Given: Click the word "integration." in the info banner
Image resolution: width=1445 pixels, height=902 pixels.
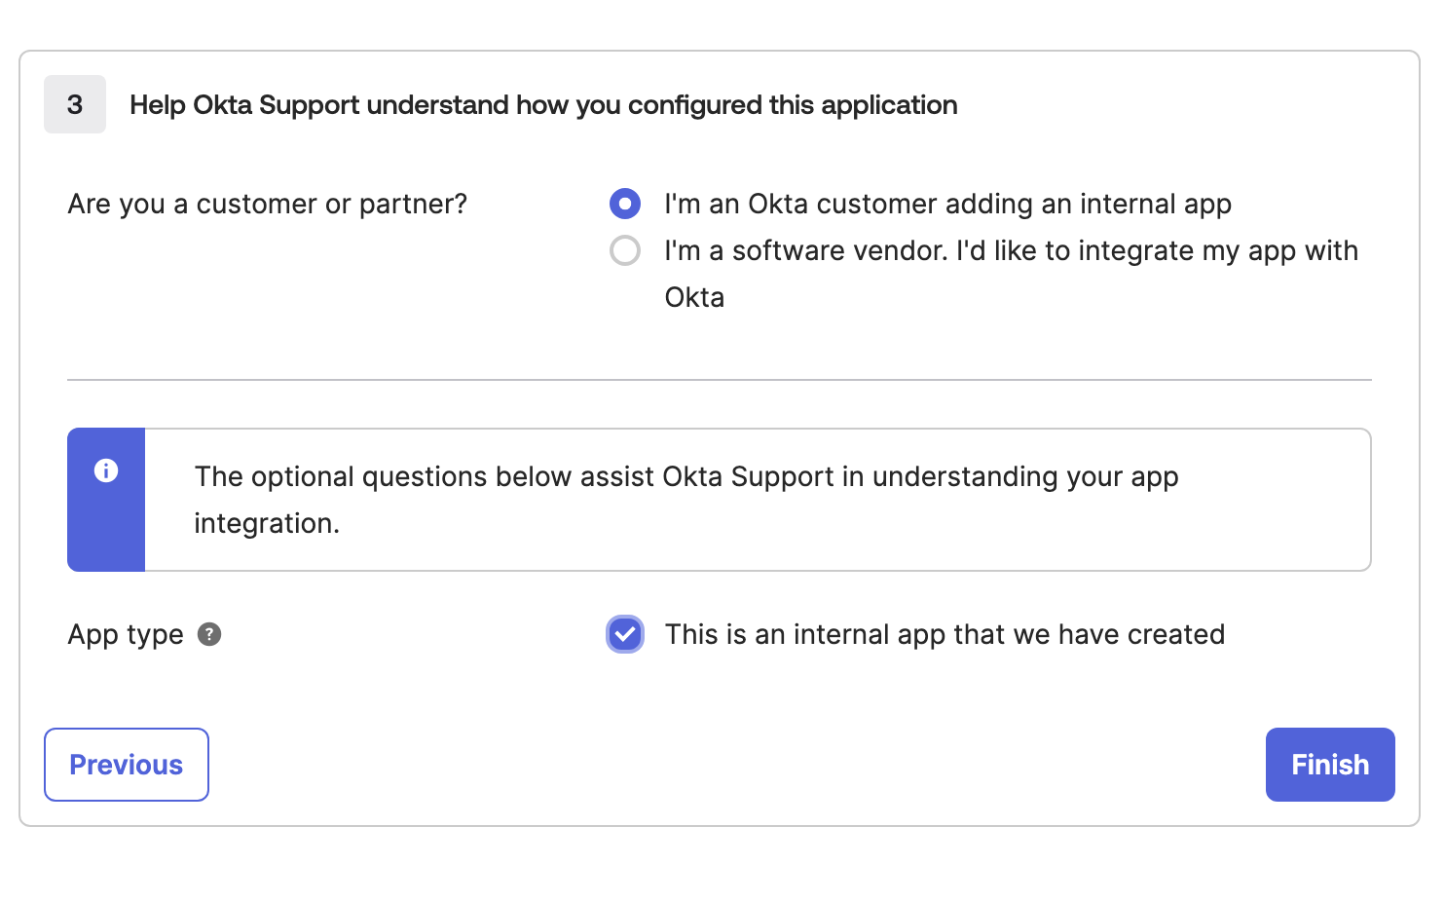Looking at the screenshot, I should [x=267, y=523].
